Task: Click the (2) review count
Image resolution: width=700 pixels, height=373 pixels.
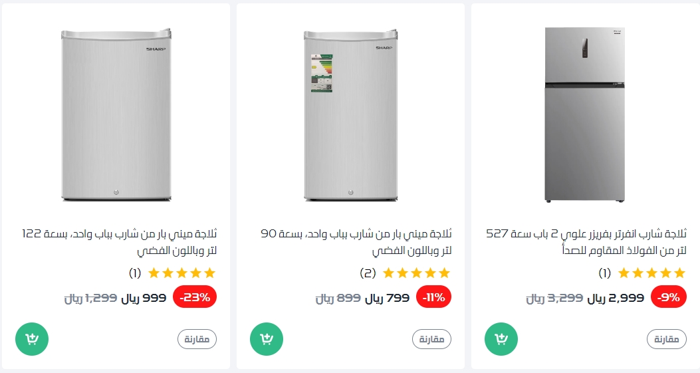Action: point(368,273)
